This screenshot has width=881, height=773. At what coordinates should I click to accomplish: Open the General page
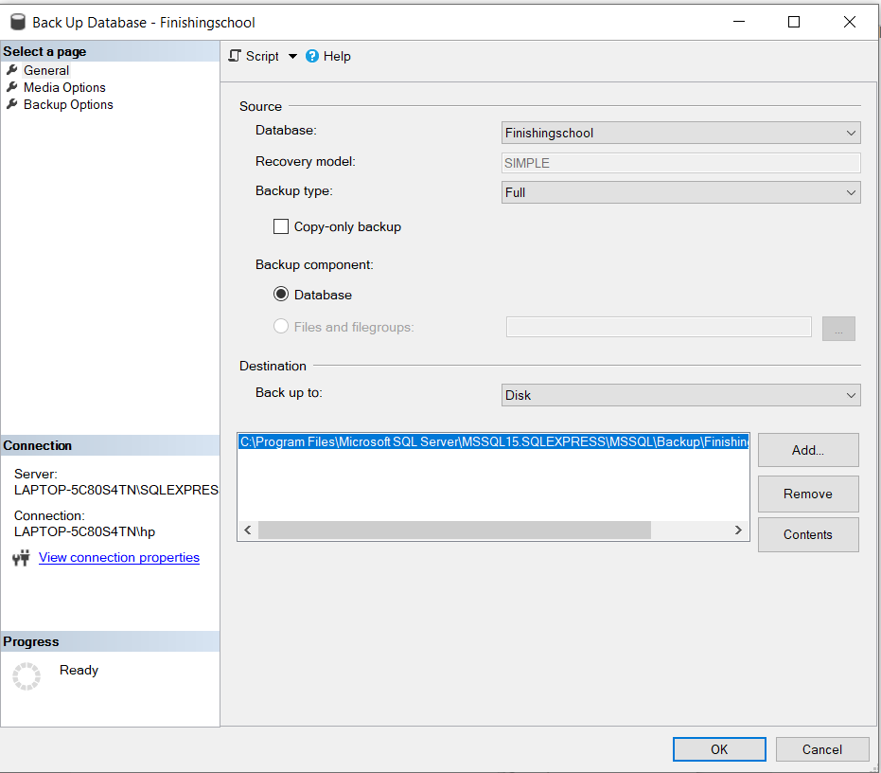46,70
